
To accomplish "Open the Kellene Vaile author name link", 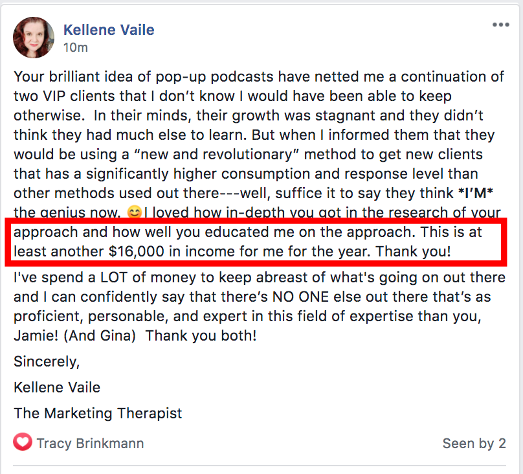I will (x=109, y=29).
